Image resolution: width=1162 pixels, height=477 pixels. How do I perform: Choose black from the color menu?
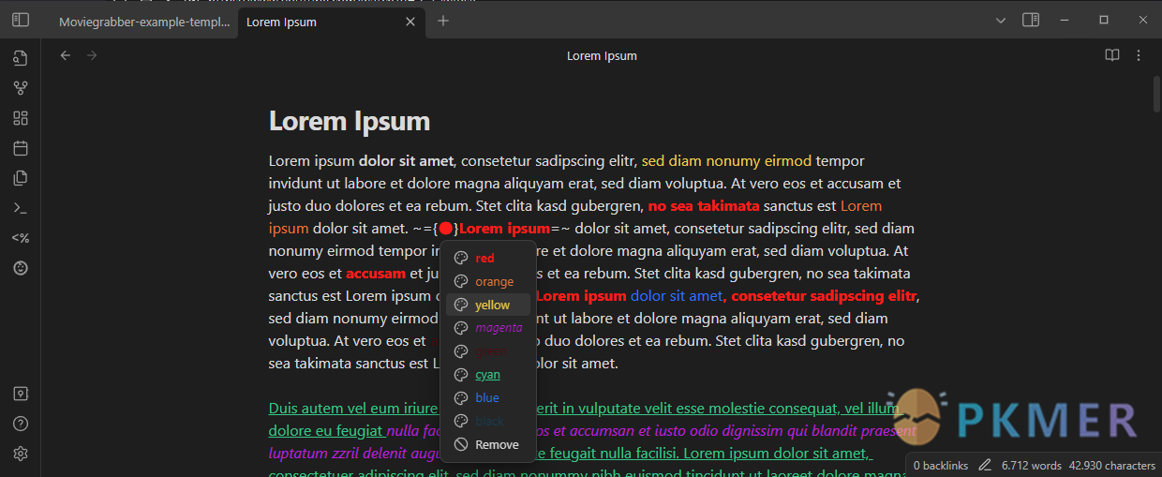click(488, 422)
